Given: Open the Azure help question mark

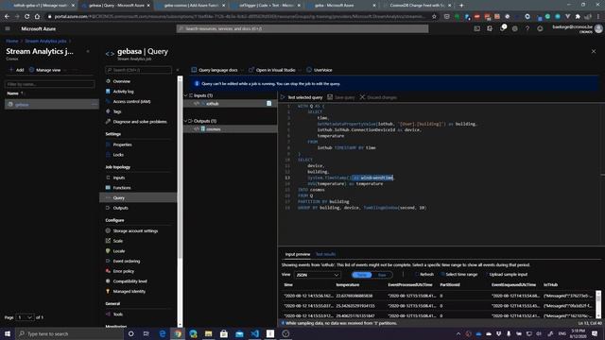Looking at the screenshot, I should pos(527,28).
